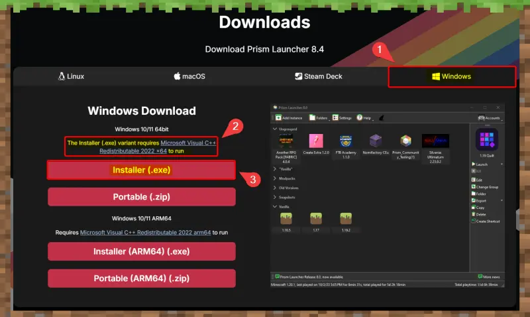530x317 pixels.
Task: Click Add Instance in the Prism Launcher preview
Action: (289, 118)
